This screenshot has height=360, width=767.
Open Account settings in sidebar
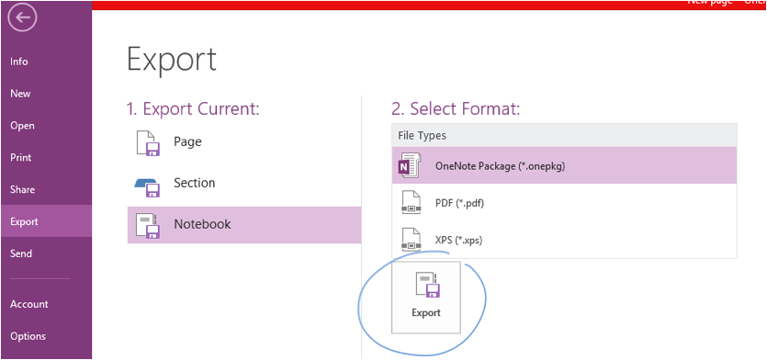(28, 304)
